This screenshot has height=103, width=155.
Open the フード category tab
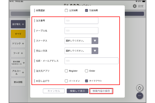pyautogui.click(x=18, y=53)
